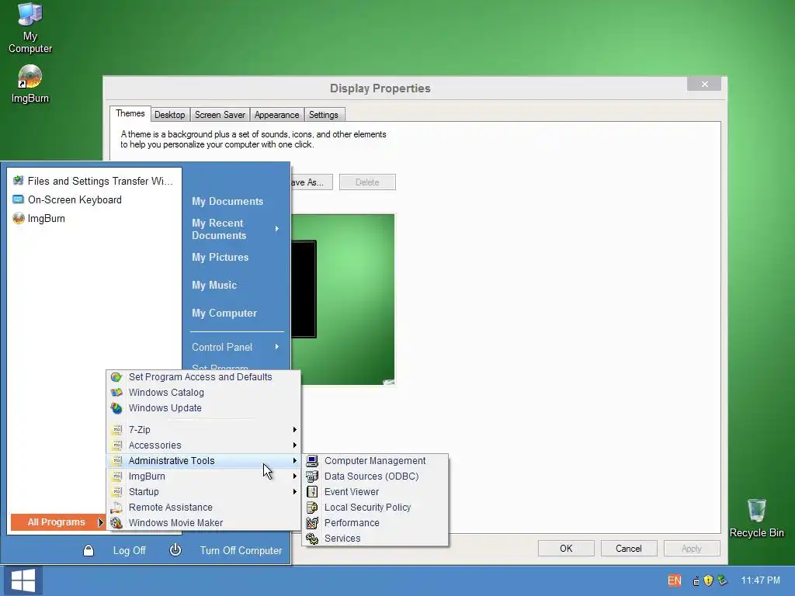Open My Pictures from Start menu
This screenshot has height=596, width=795.
(x=220, y=257)
